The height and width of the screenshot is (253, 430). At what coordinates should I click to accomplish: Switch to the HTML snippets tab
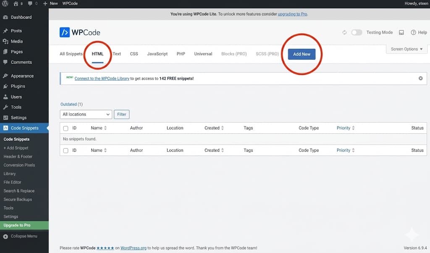(97, 54)
